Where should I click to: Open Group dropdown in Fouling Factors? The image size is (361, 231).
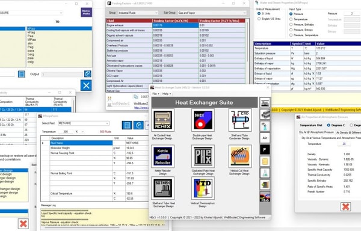[138, 13]
